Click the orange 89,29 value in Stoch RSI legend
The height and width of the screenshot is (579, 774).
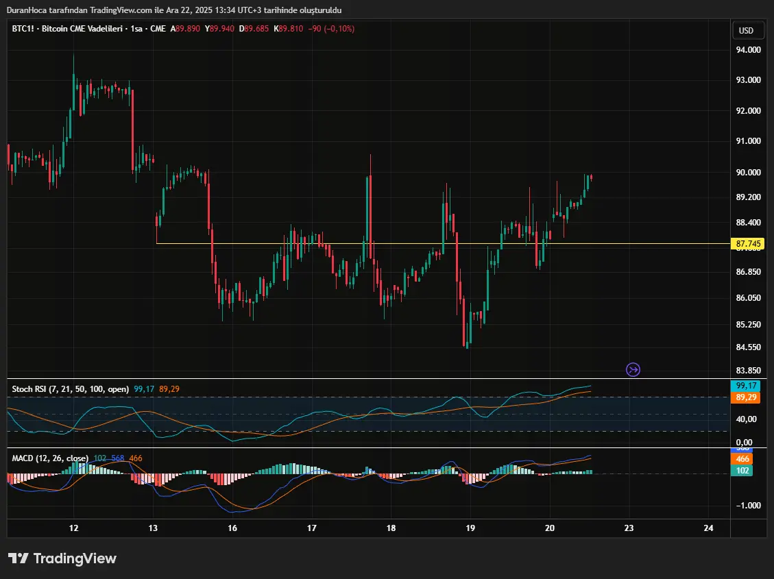pos(169,389)
